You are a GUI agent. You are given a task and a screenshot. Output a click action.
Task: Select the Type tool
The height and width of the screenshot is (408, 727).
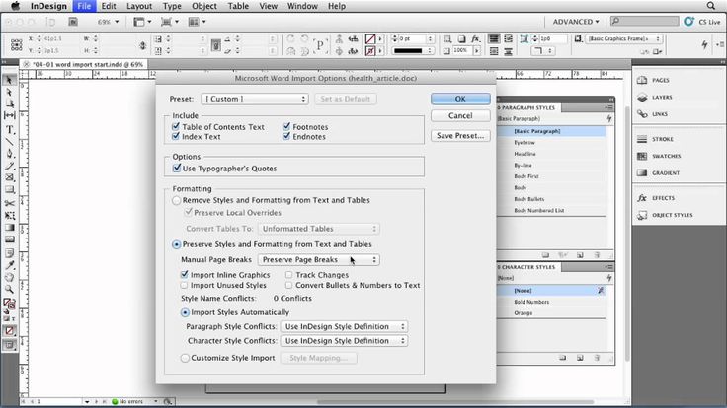9,129
